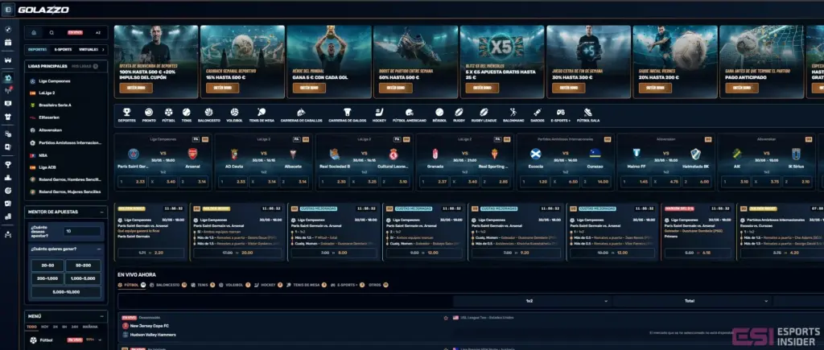The height and width of the screenshot is (350, 824).
Task: Bet on Curazao win at 14.00
Action: coord(595,182)
